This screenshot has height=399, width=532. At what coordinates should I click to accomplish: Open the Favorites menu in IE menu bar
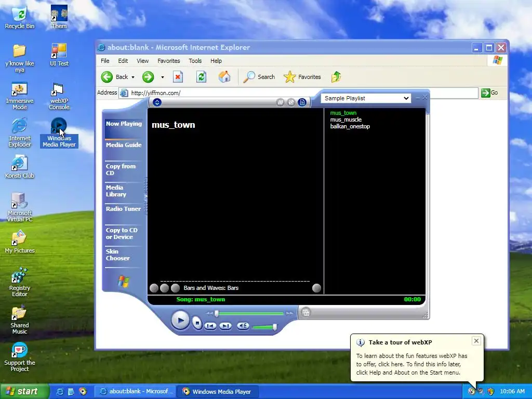pos(169,61)
